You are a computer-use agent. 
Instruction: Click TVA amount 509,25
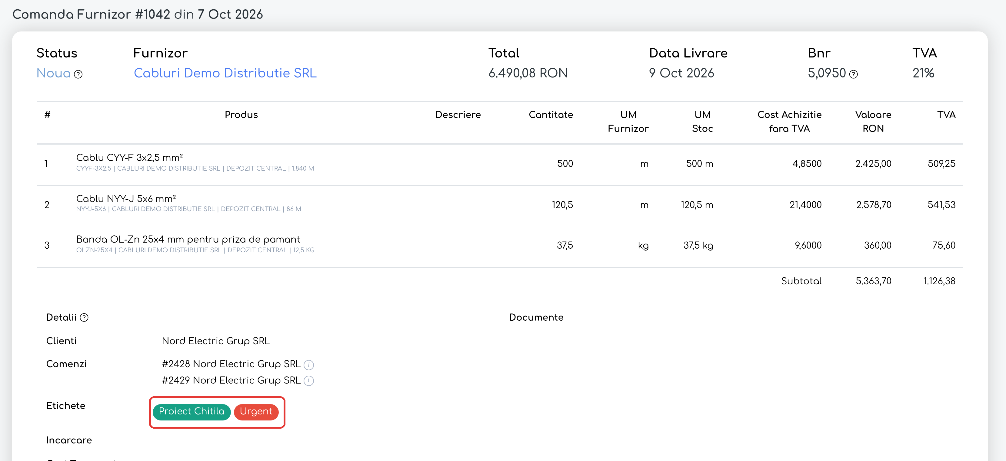pyautogui.click(x=941, y=164)
